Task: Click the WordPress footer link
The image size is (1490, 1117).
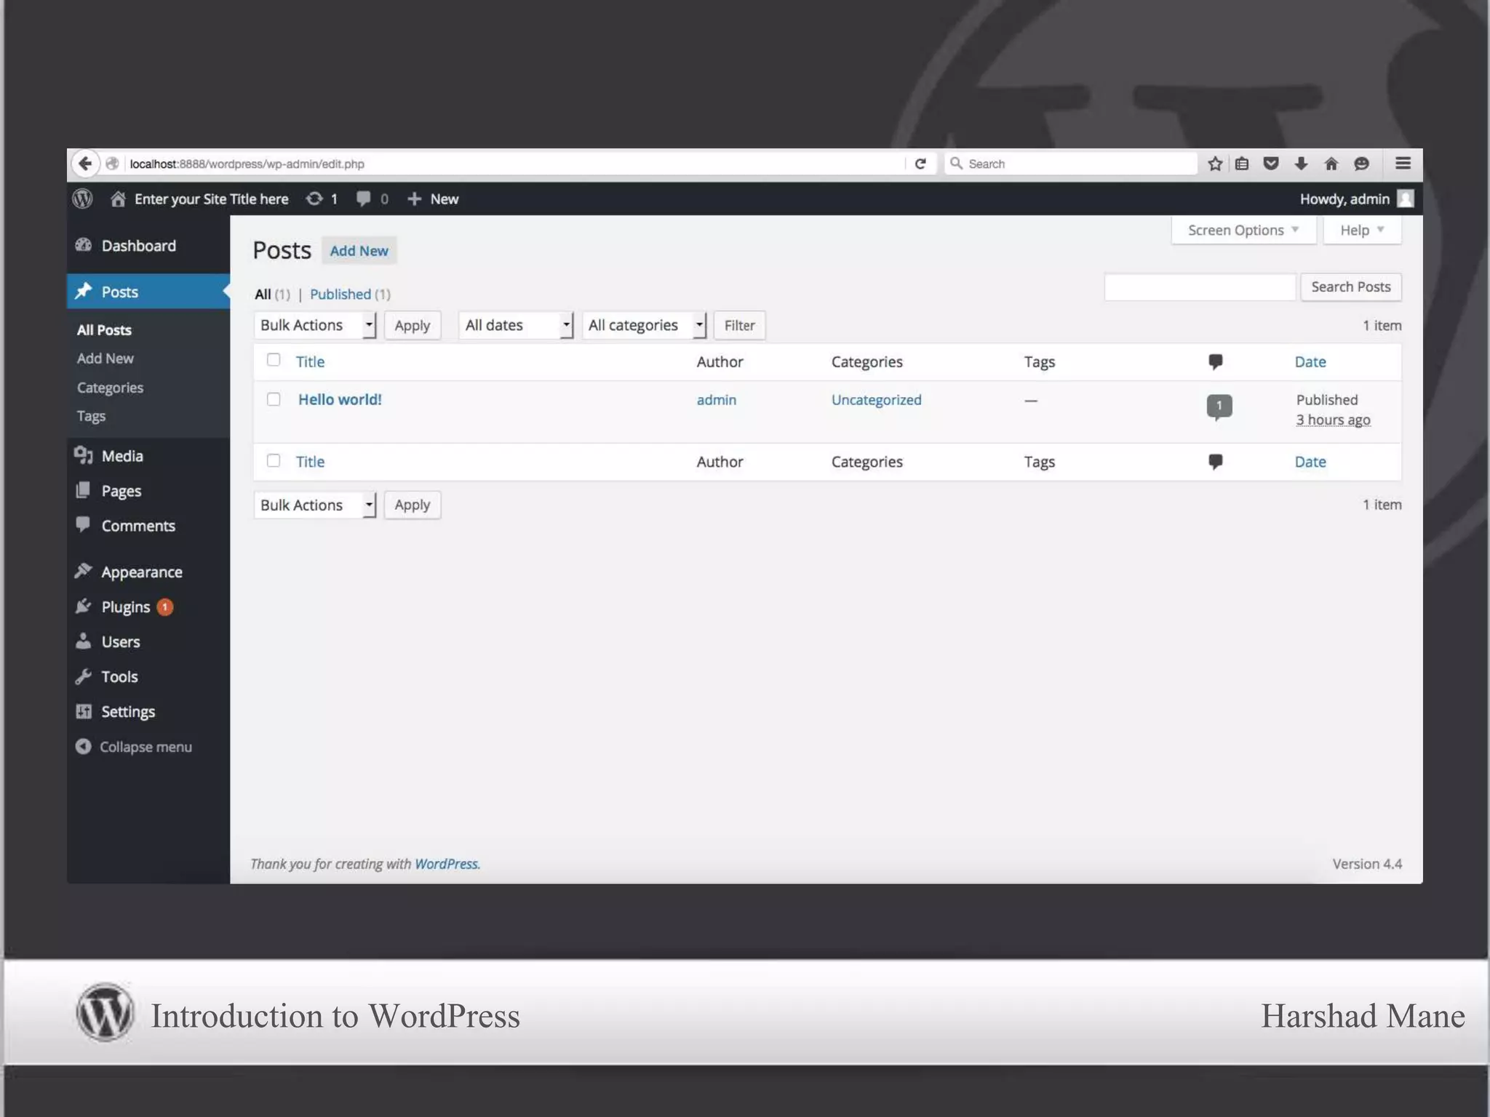Action: coord(447,864)
